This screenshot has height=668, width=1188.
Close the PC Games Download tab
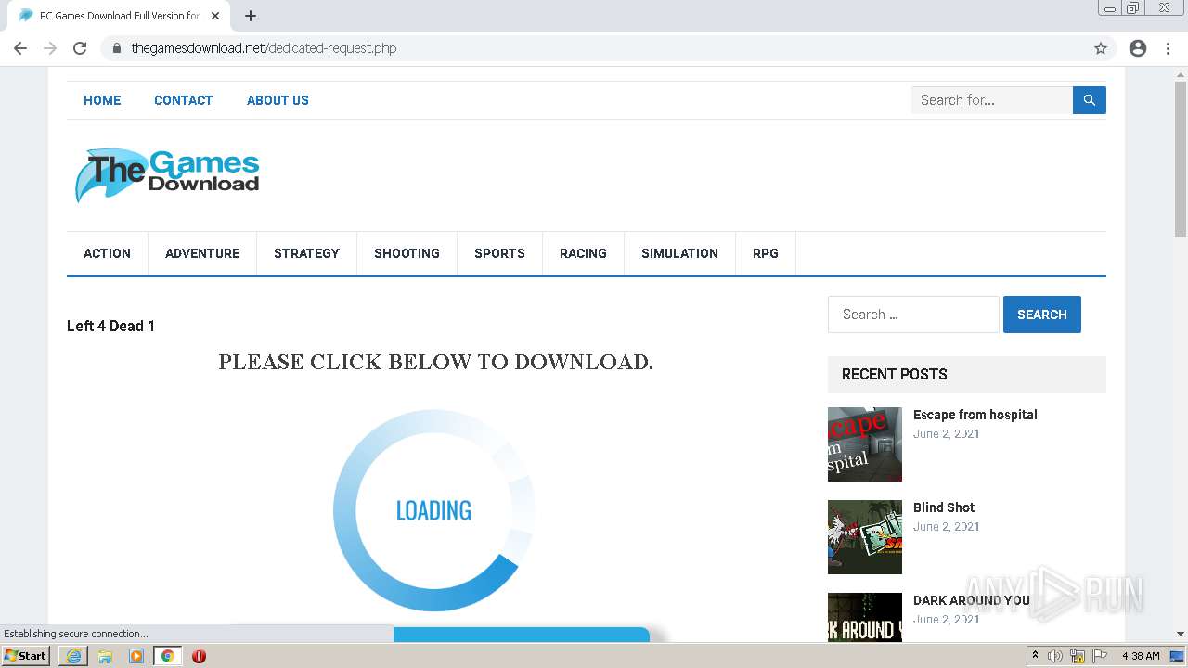click(215, 16)
